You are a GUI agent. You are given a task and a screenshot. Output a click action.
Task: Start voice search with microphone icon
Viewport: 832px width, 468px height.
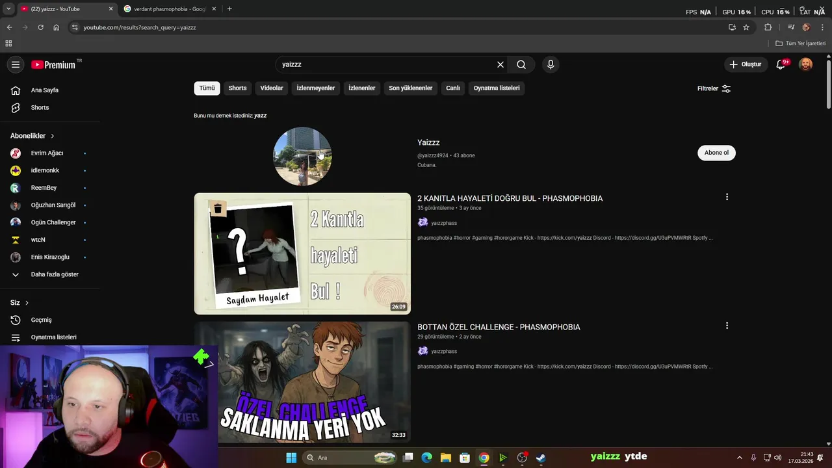tap(551, 64)
